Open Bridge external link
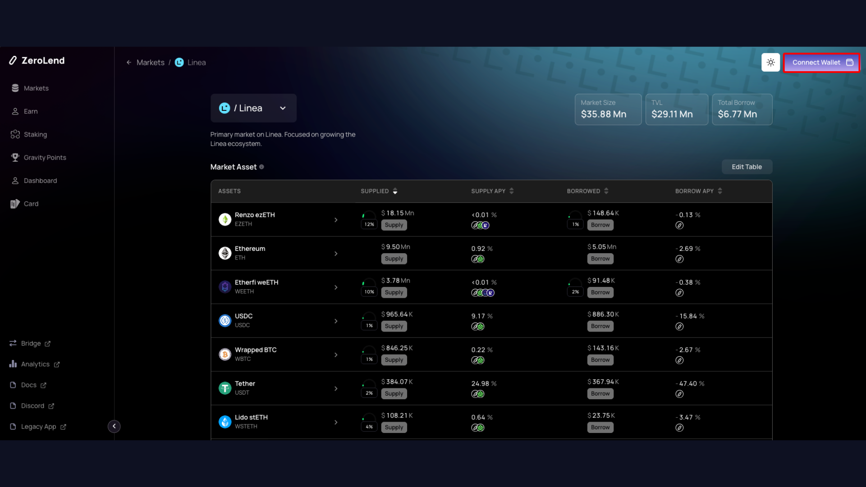The width and height of the screenshot is (866, 487). pyautogui.click(x=30, y=343)
